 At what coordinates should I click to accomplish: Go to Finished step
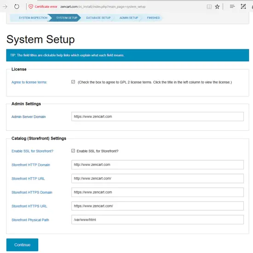[153, 18]
